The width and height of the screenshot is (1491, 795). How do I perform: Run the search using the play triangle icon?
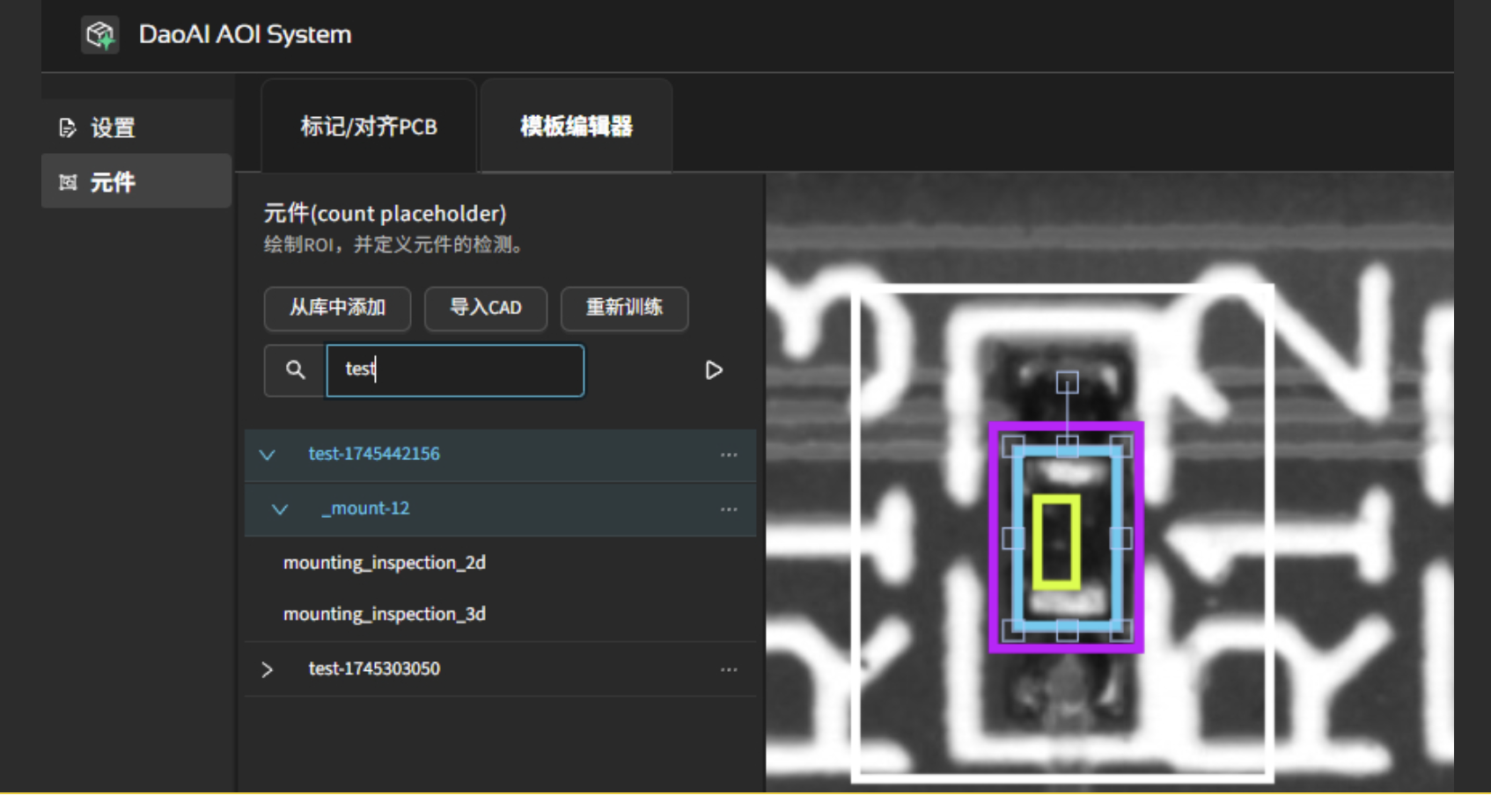(x=714, y=370)
